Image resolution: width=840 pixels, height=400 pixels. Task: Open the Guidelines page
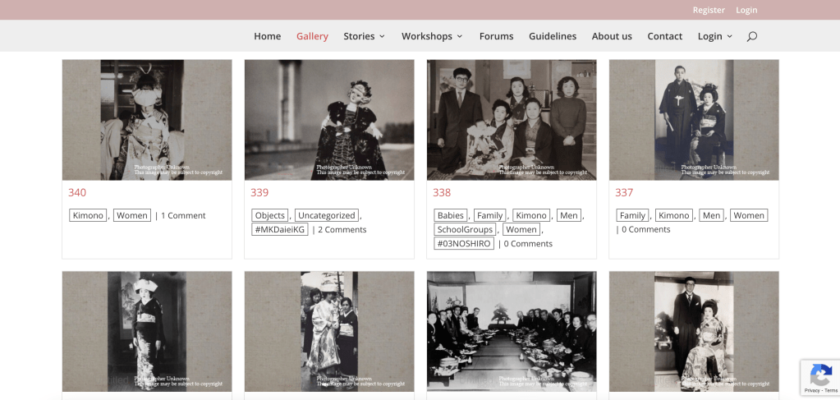pyautogui.click(x=552, y=36)
